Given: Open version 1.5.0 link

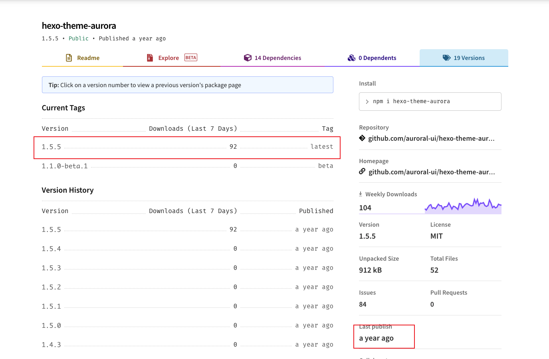Looking at the screenshot, I should [52, 325].
